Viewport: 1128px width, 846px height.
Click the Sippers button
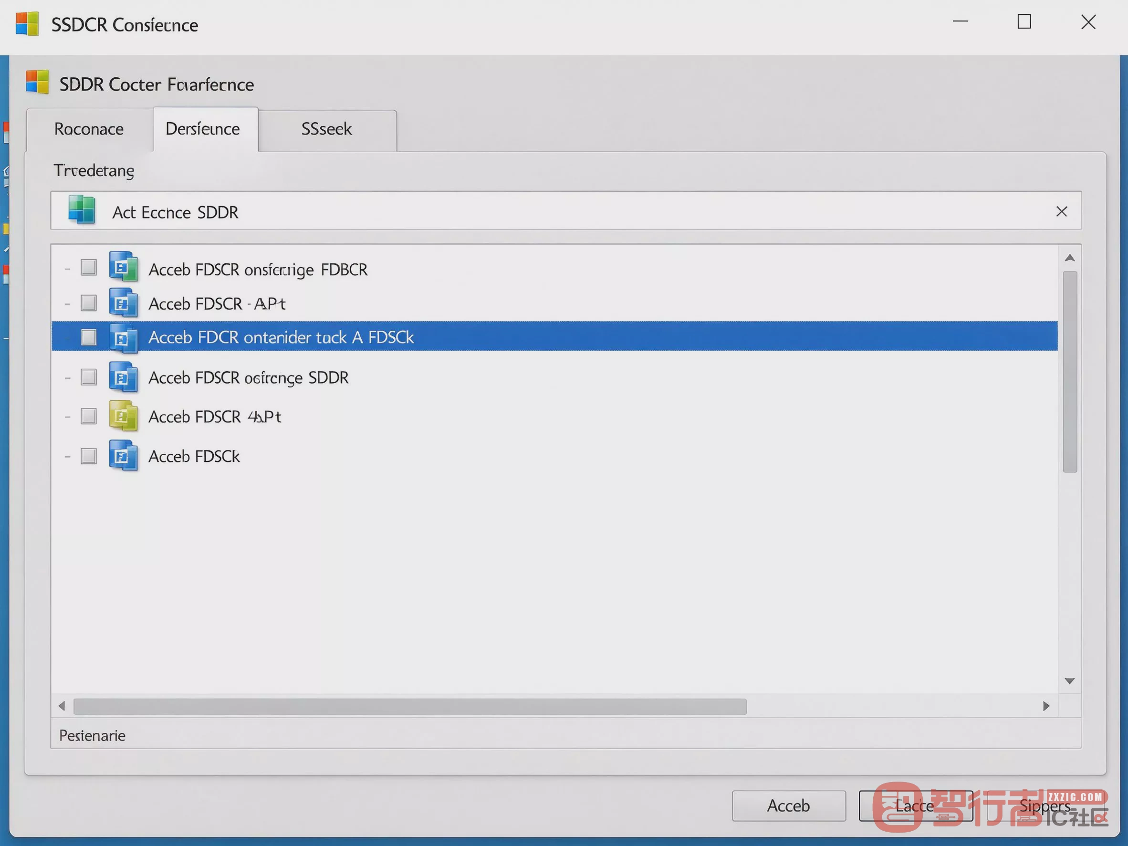tap(1045, 806)
